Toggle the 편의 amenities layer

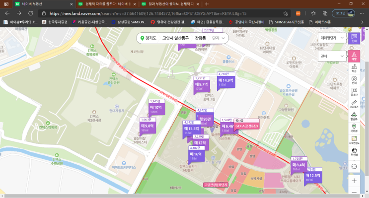pos(354,80)
